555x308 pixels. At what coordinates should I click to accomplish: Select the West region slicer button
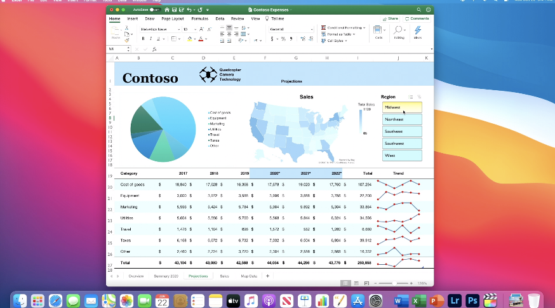402,156
